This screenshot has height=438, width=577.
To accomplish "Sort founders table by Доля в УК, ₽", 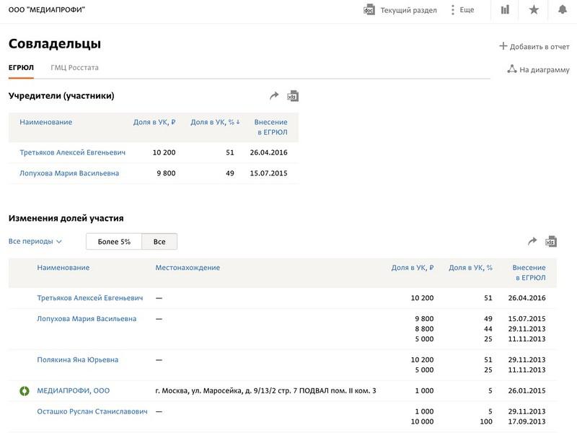I will [154, 122].
